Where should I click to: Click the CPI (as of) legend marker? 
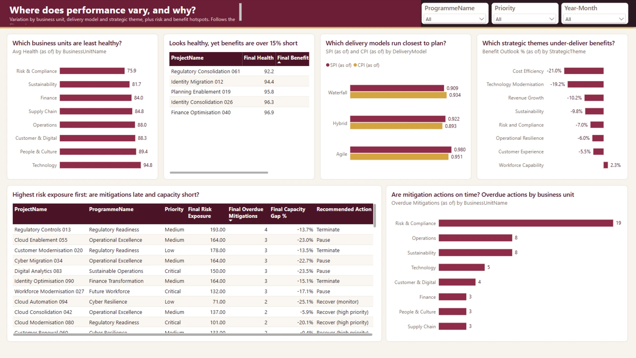355,65
